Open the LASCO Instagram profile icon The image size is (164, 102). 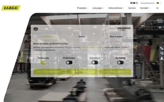point(137,3)
